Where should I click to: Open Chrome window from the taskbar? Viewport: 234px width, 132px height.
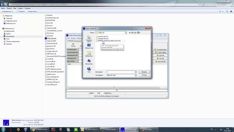tap(39, 129)
